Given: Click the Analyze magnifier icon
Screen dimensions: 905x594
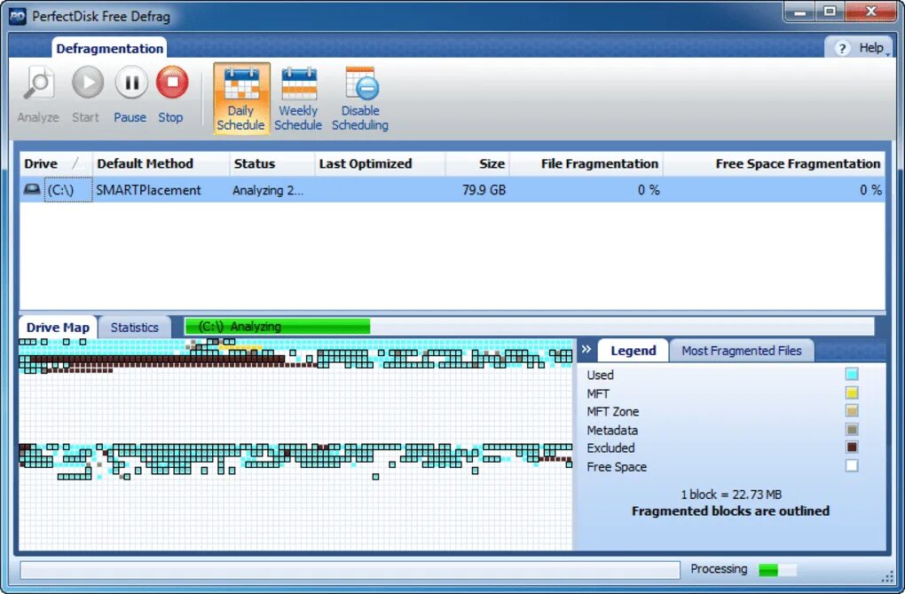Looking at the screenshot, I should [38, 83].
